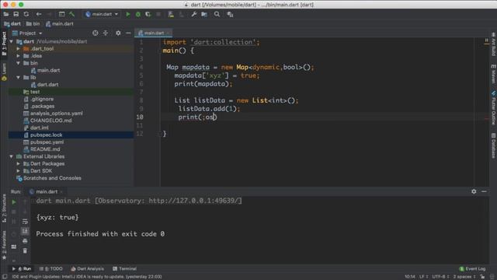
Task: Click the Print icon in Run console
Action: pyautogui.click(x=25, y=241)
